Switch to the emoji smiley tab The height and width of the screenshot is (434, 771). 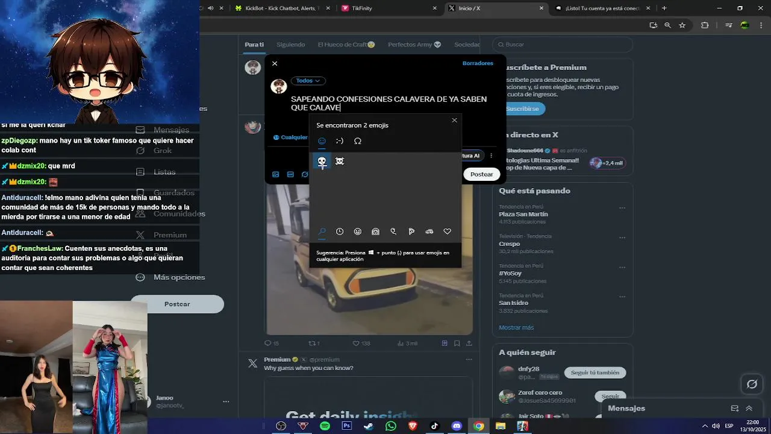(322, 141)
